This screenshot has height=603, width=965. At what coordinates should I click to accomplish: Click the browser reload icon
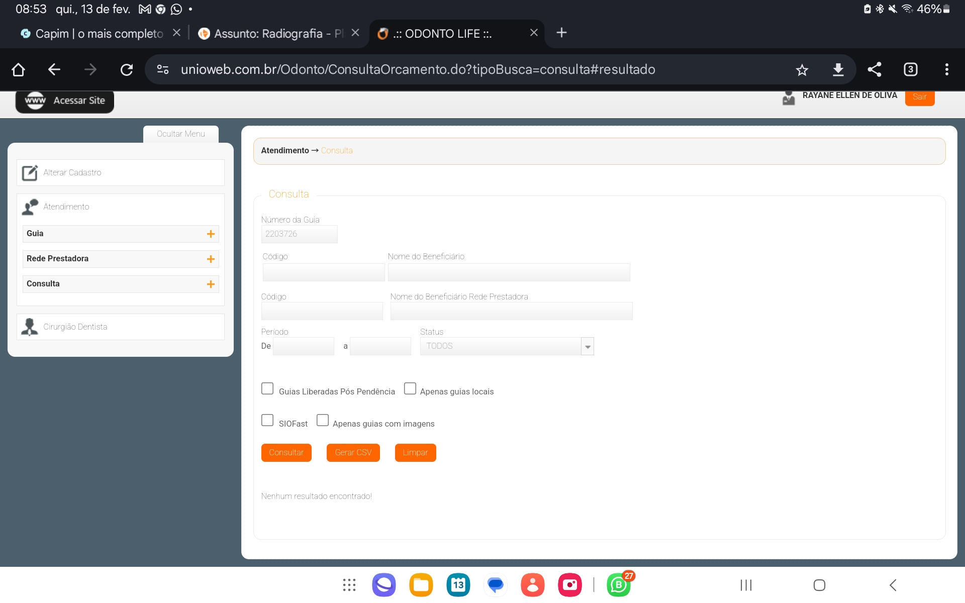127,69
